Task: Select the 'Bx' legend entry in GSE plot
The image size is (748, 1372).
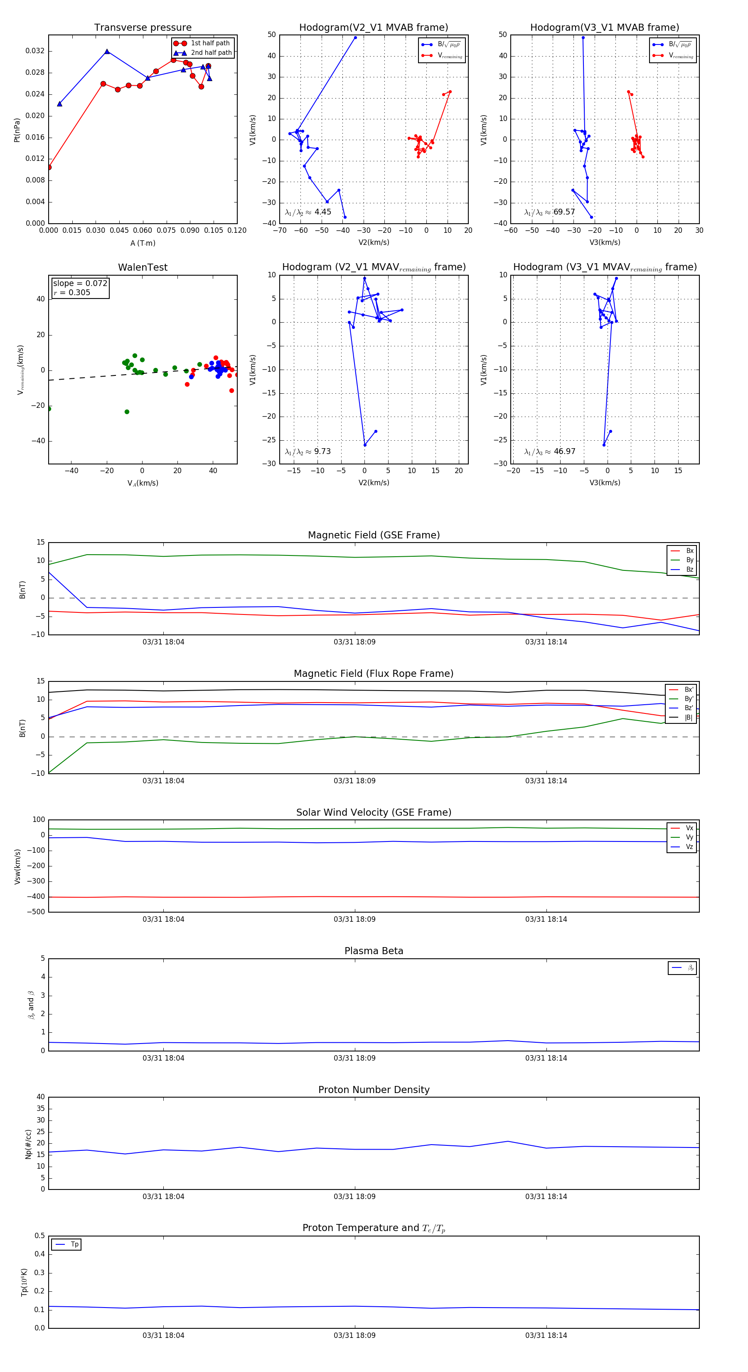Action: pos(682,551)
